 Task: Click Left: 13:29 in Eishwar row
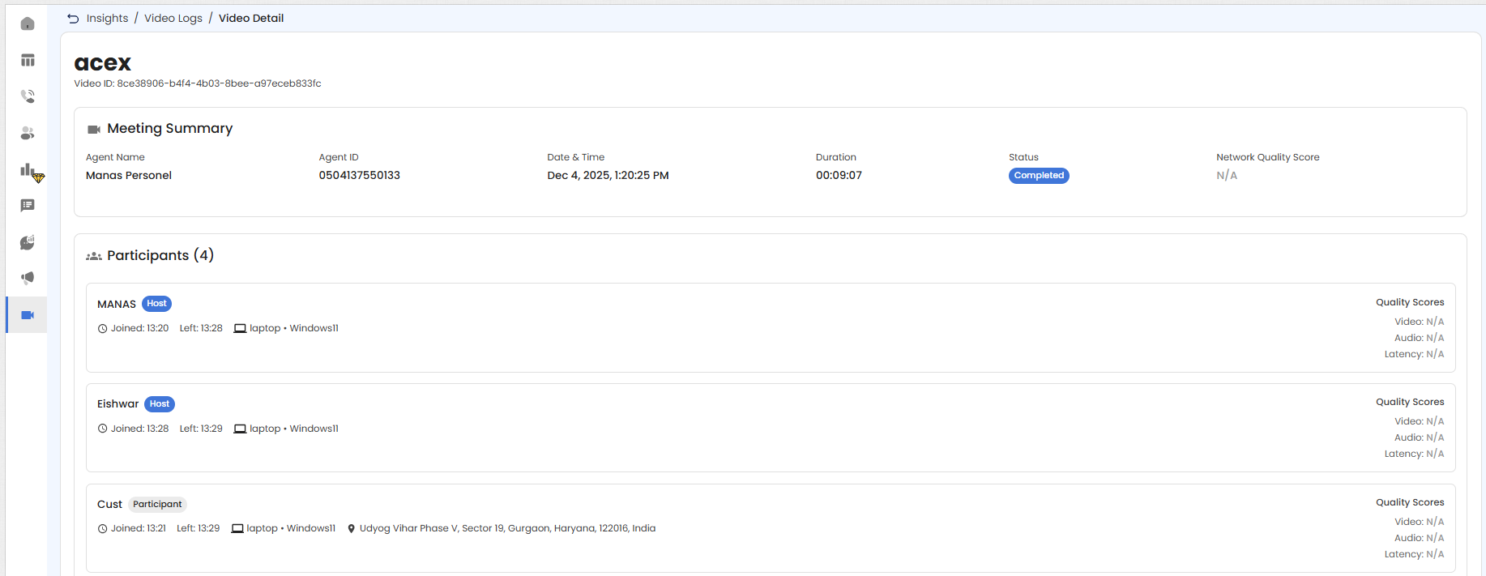201,429
